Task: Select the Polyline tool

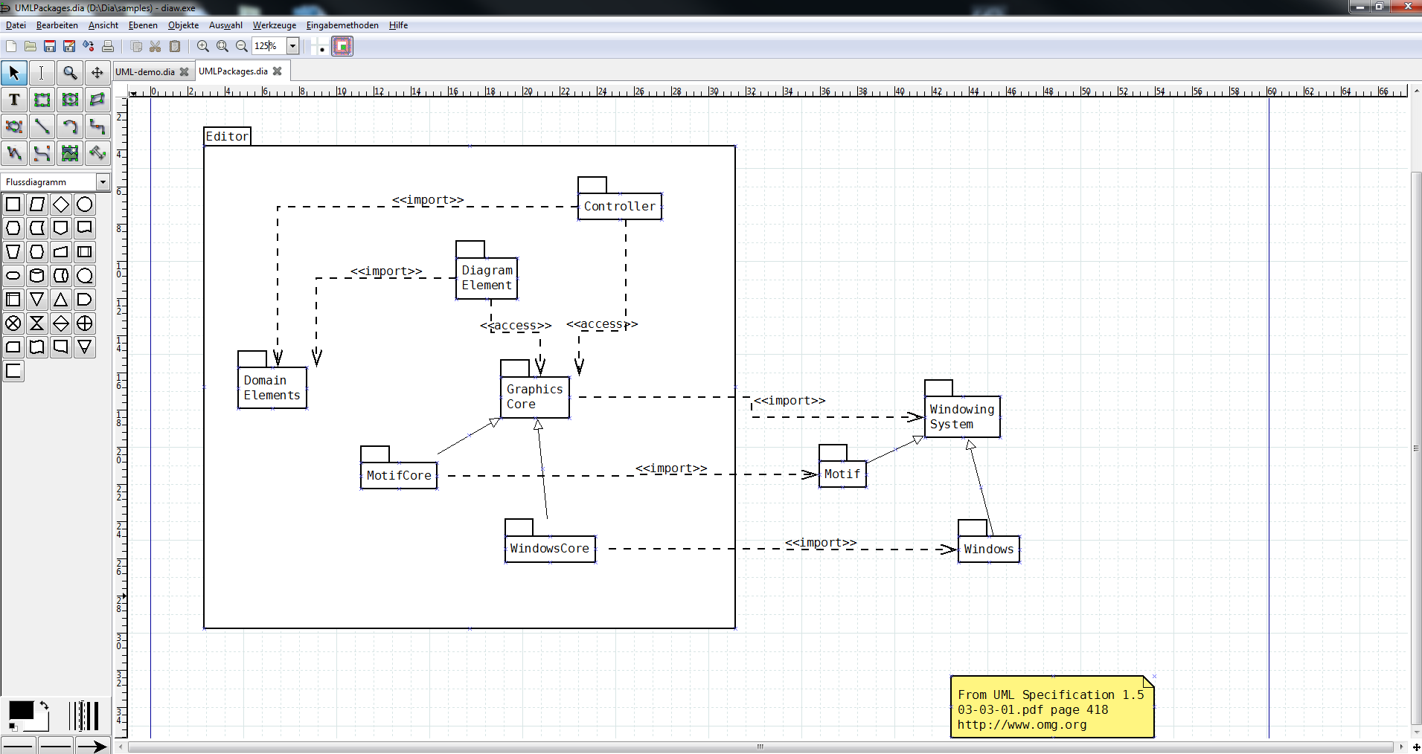Action: pos(14,153)
